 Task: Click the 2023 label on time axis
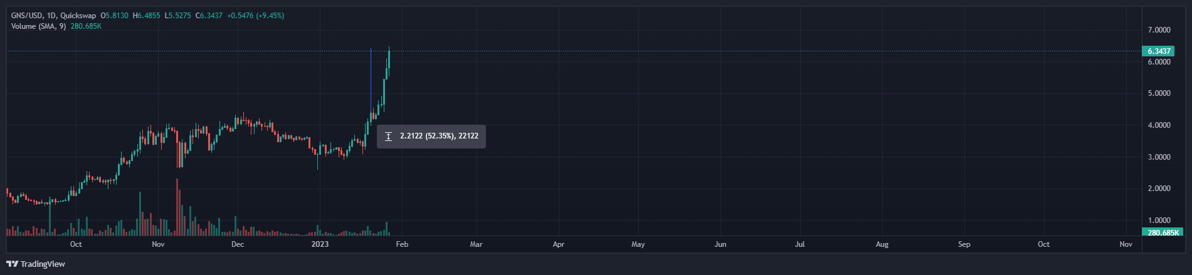320,244
